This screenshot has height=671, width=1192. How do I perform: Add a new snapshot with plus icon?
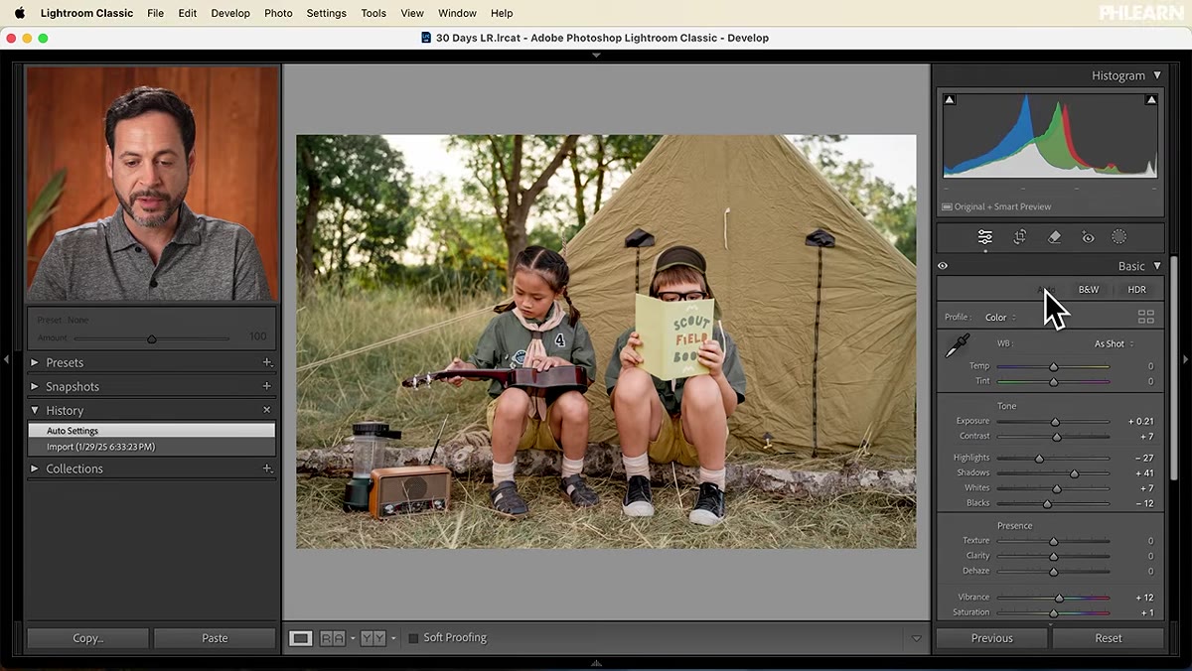[x=267, y=386]
